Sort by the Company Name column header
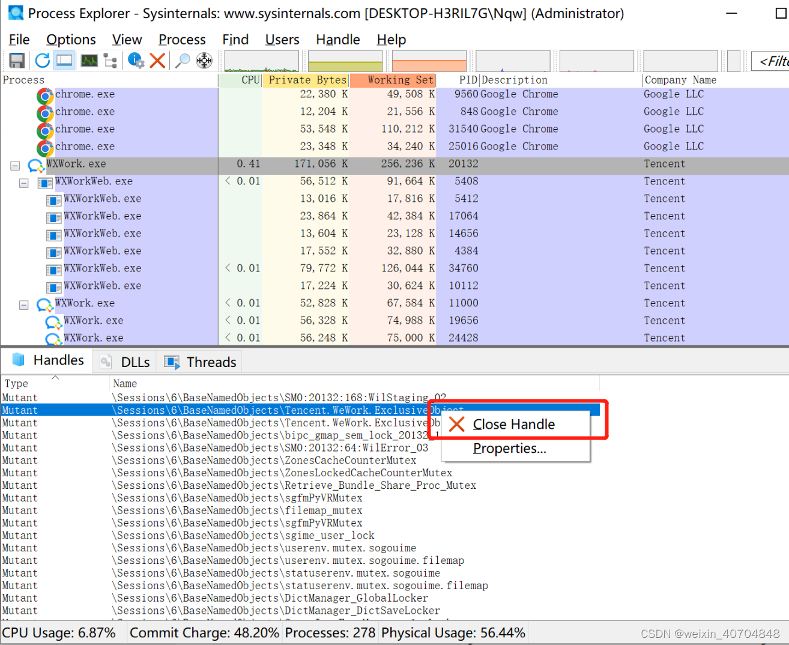 coord(716,80)
